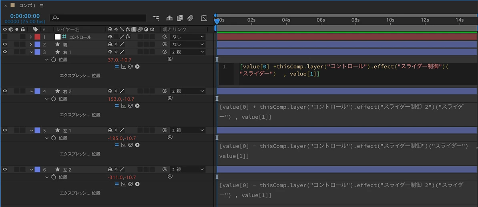Open expression language menu for 左 1

tap(137, 145)
